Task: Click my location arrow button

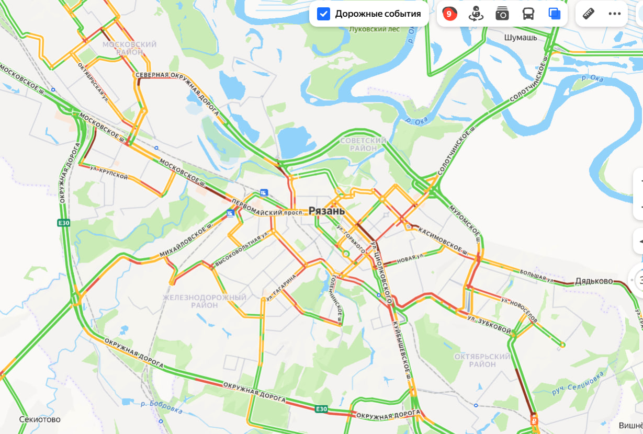Action: (639, 242)
